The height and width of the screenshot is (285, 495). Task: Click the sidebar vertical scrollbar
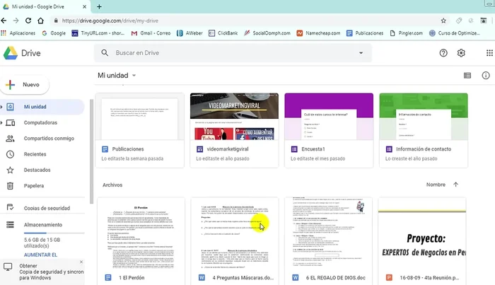pyautogui.click(x=91, y=151)
